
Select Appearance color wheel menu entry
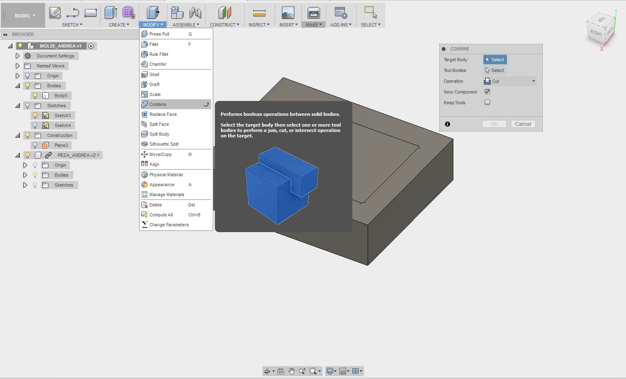tap(161, 185)
